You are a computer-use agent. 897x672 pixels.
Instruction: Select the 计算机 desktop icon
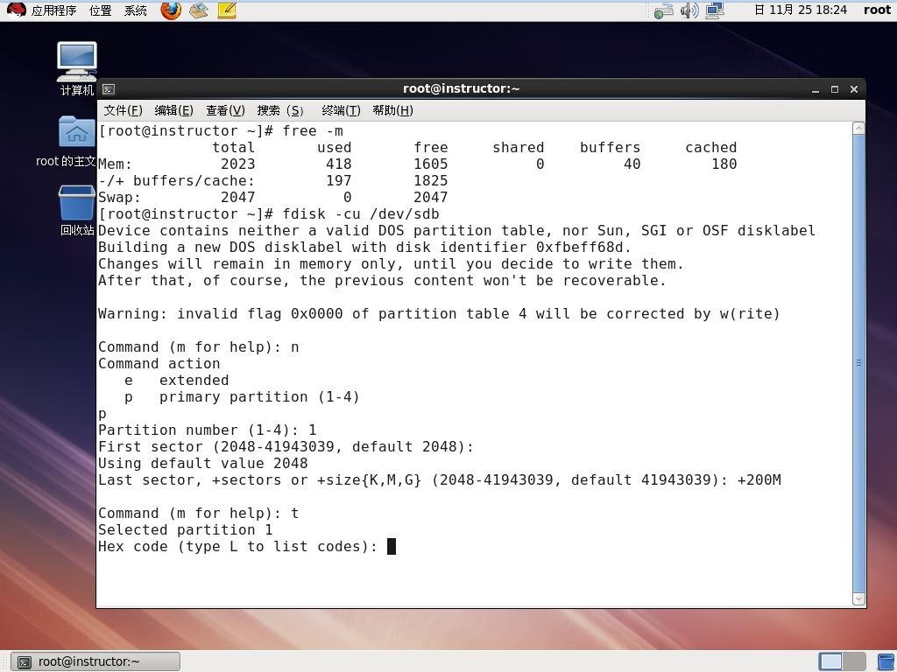tap(77, 68)
